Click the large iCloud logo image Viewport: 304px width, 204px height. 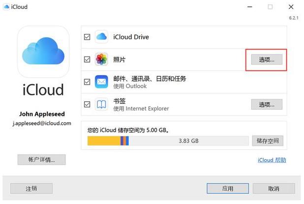[x=43, y=52]
